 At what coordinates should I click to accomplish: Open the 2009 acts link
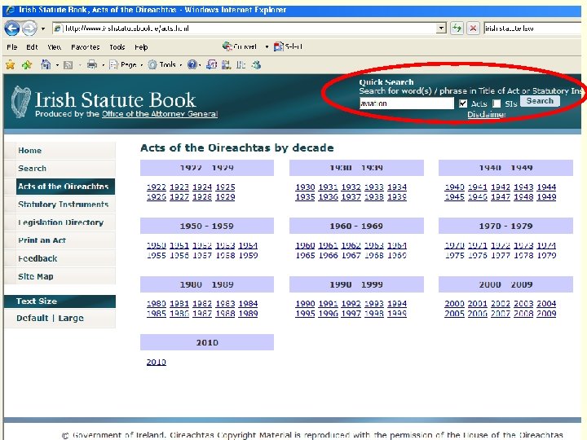click(x=546, y=314)
